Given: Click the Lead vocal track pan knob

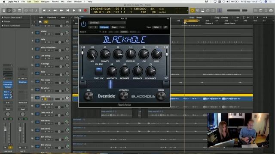Looking at the screenshot, I should click(67, 98).
